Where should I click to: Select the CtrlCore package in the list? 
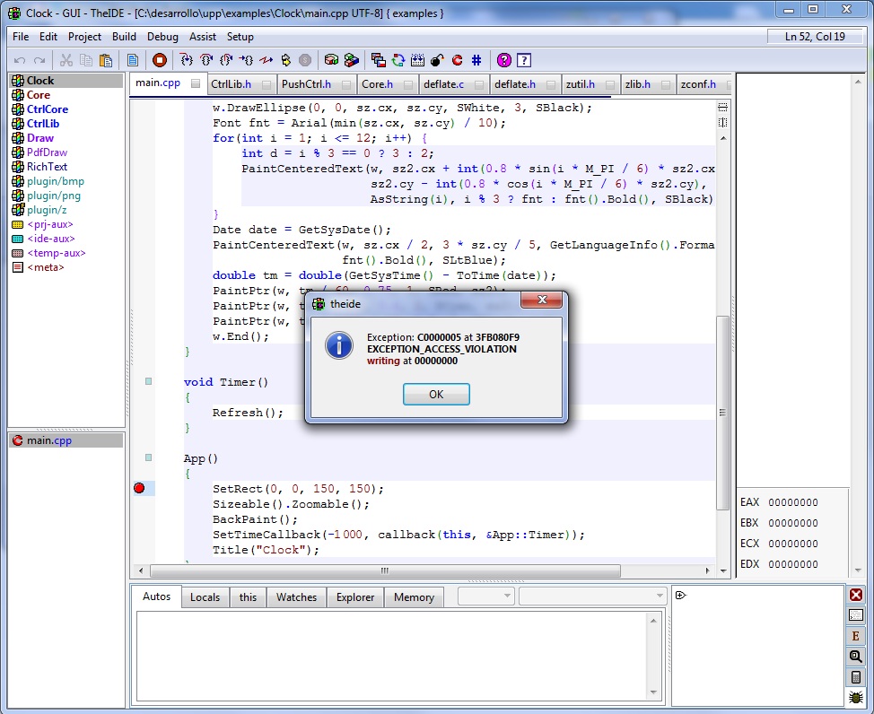pos(47,109)
